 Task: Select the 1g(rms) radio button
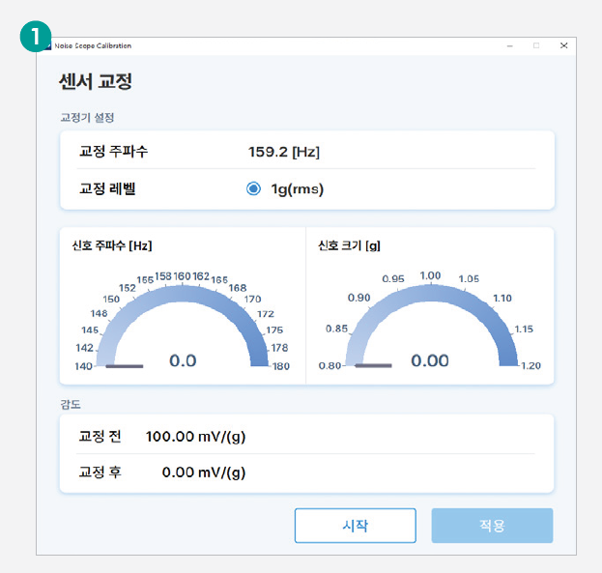tap(253, 189)
